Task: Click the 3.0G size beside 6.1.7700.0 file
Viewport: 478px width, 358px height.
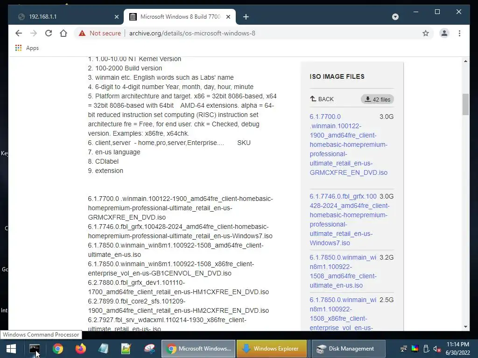Action: pos(386,117)
